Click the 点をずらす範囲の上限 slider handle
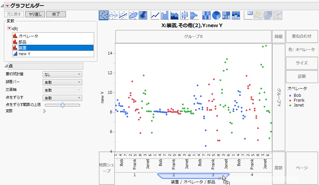This screenshot has width=319, height=185. pos(63,105)
